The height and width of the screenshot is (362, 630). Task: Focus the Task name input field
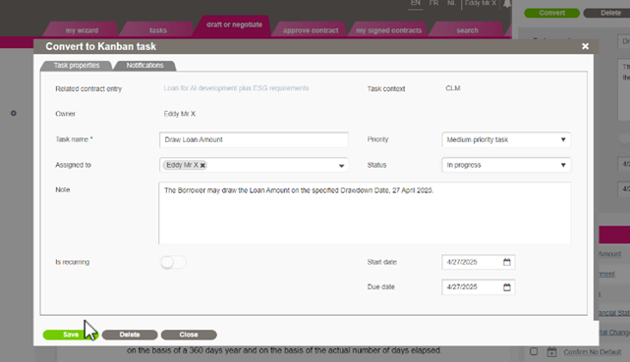point(254,139)
